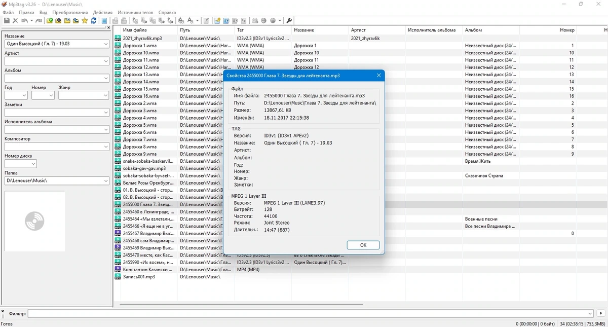
Task: Open the filter history dropdown arrow
Action: [589, 314]
